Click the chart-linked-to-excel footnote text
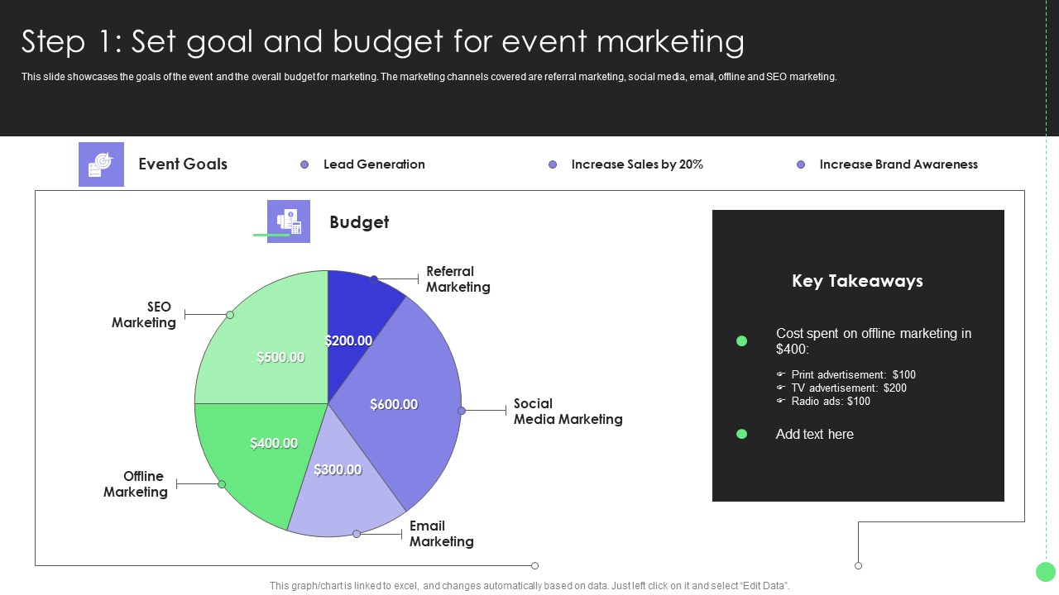 pos(529,586)
